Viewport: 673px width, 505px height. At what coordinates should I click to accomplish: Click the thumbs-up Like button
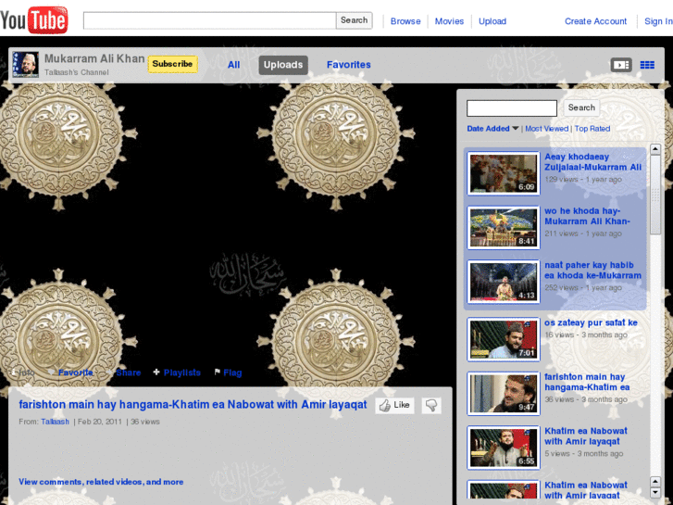pyautogui.click(x=394, y=406)
